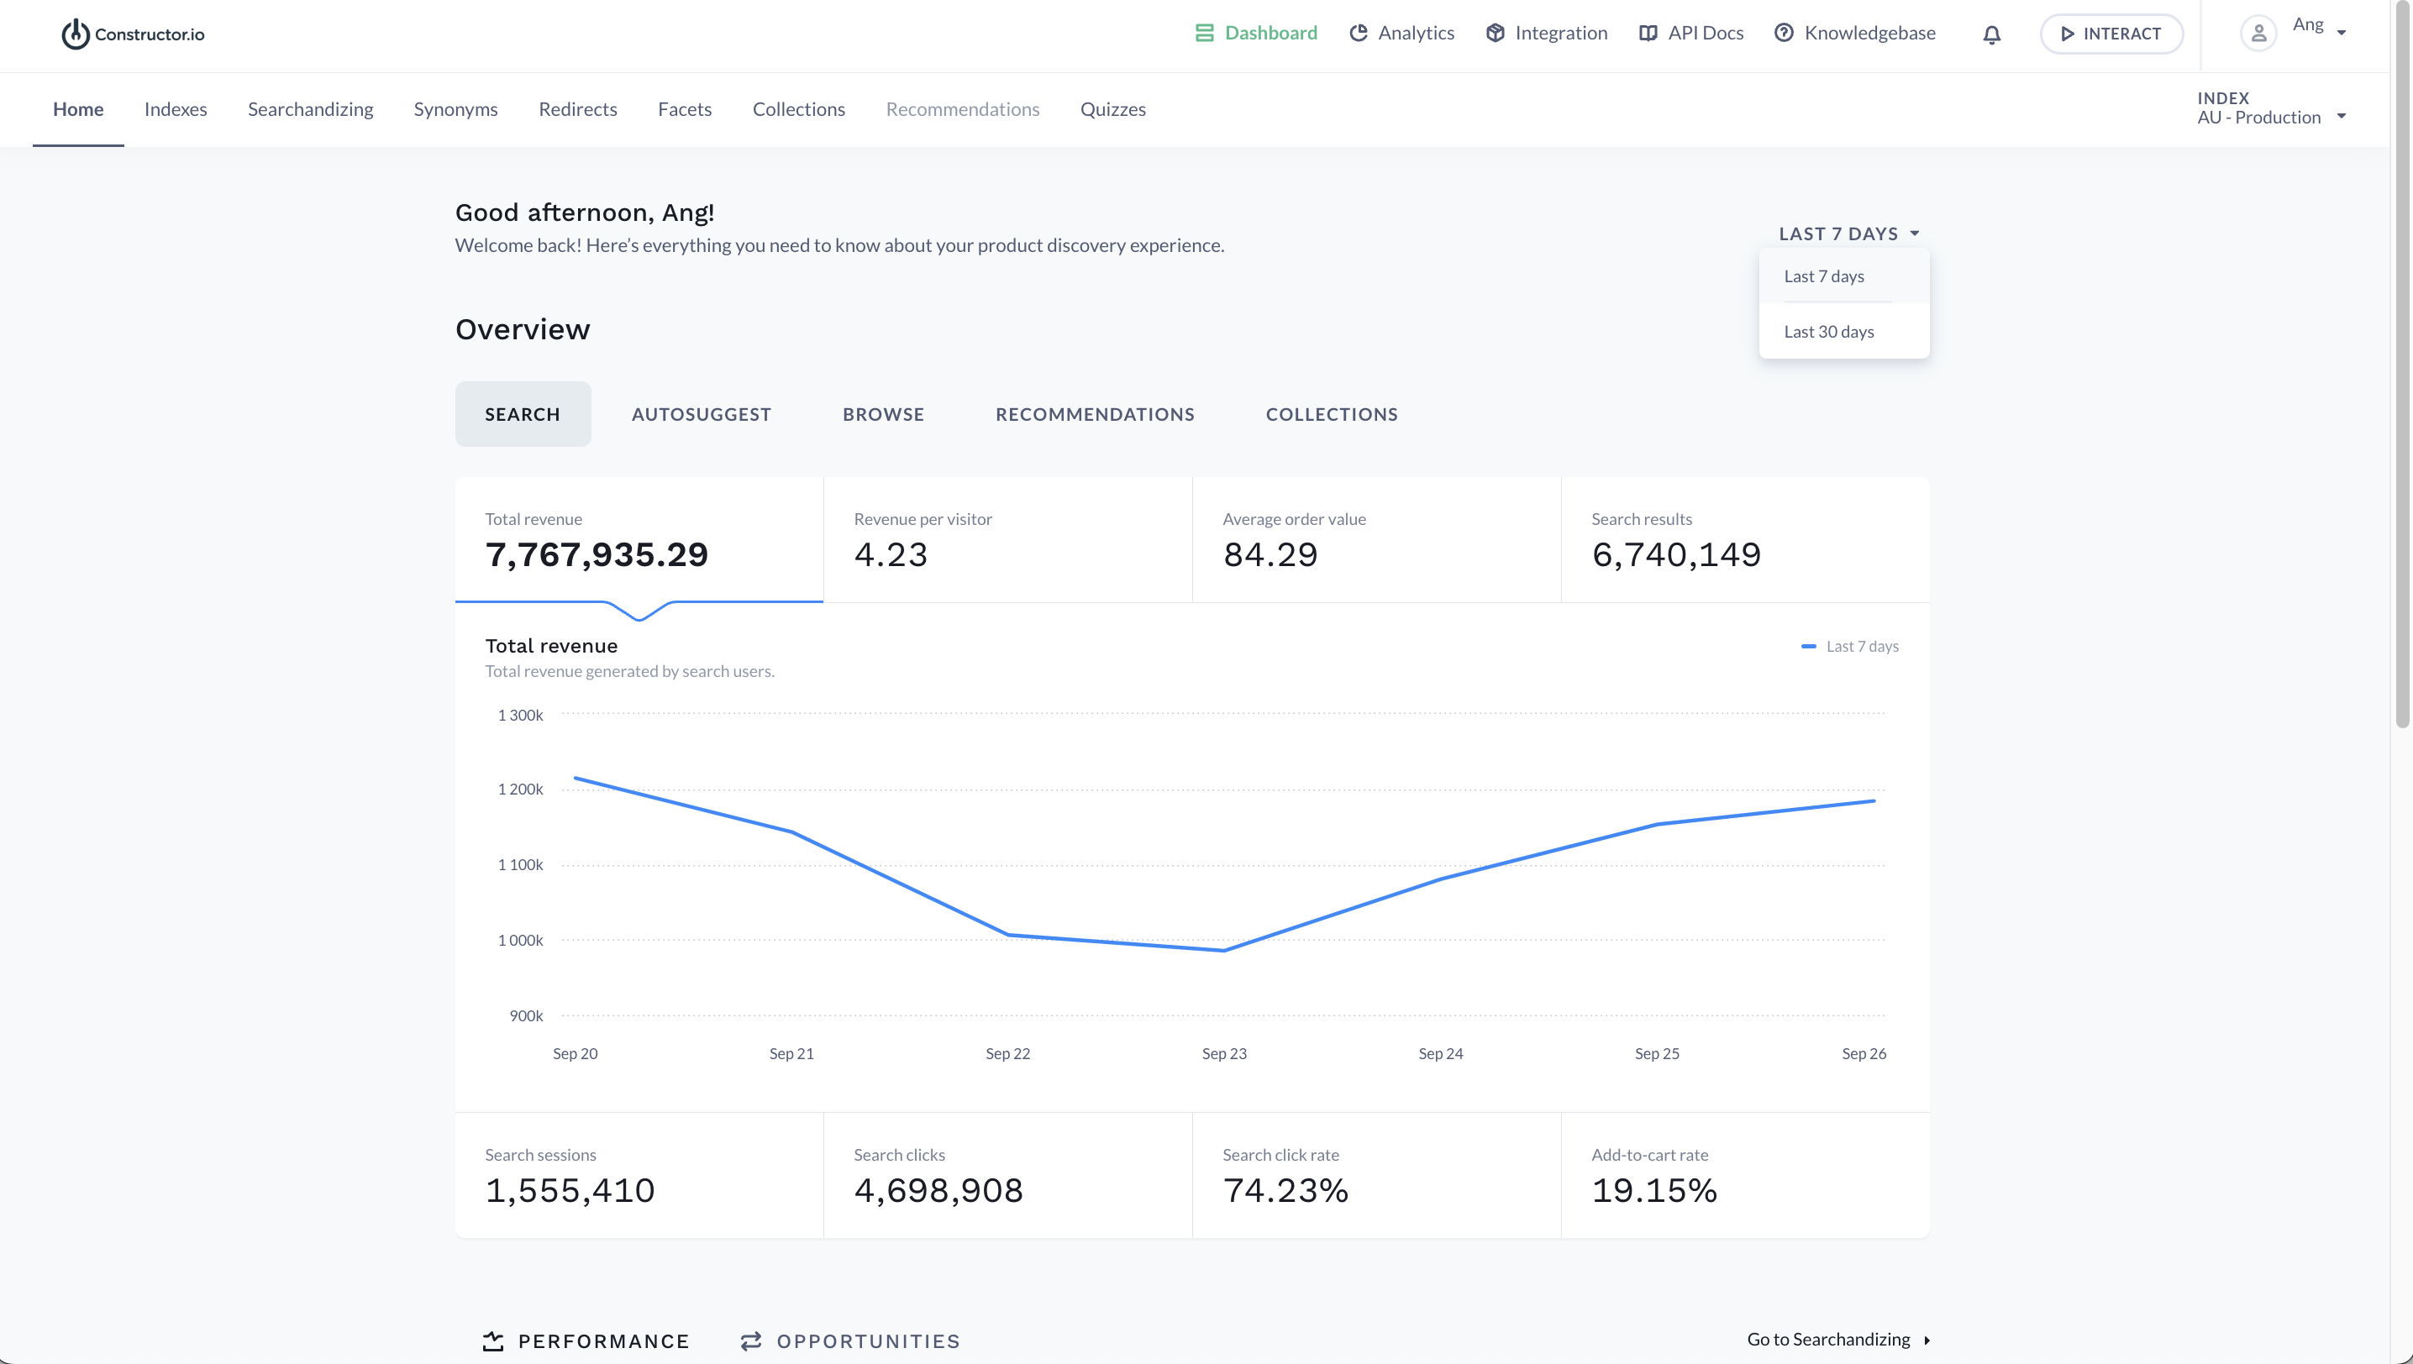2413x1364 pixels.
Task: Click the INTERACT button icon
Action: pyautogui.click(x=2069, y=33)
